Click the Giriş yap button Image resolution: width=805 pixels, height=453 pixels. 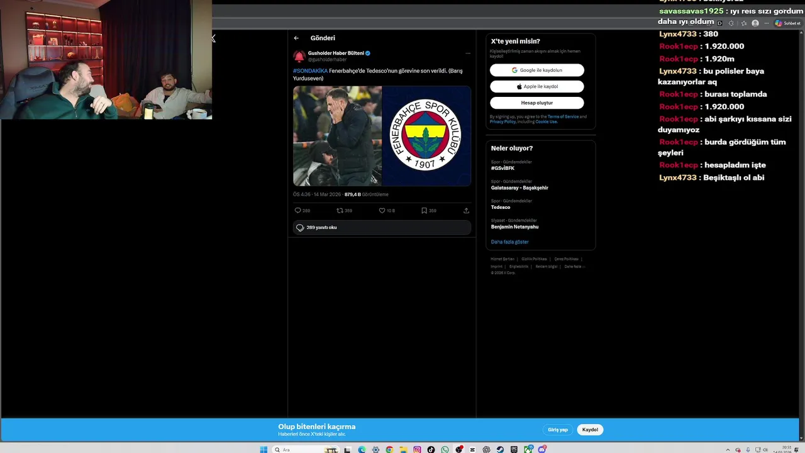point(558,430)
